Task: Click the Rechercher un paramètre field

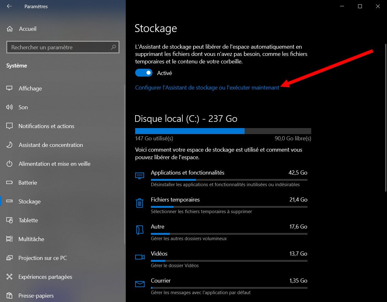Action: click(63, 47)
